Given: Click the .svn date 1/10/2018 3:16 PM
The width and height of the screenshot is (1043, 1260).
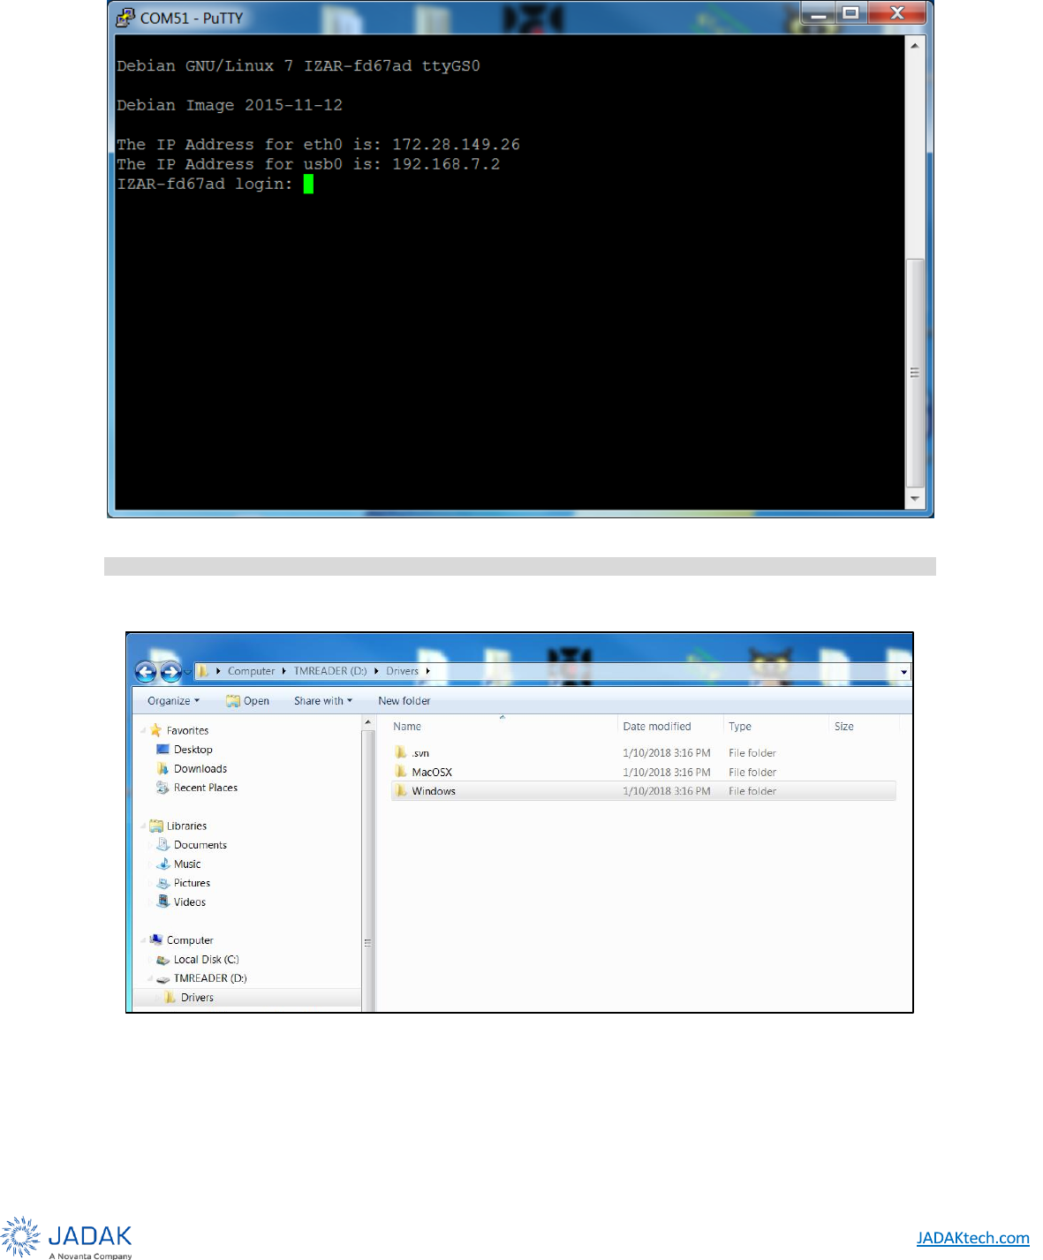Looking at the screenshot, I should [666, 753].
